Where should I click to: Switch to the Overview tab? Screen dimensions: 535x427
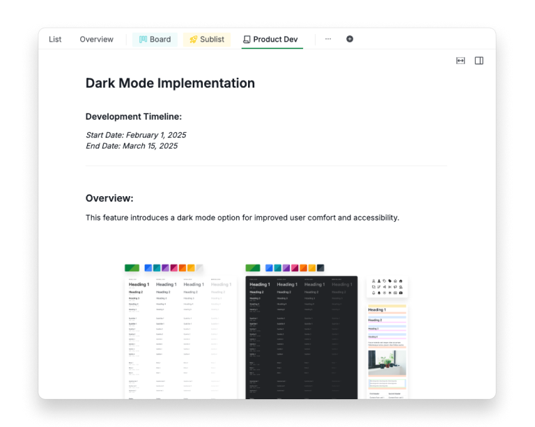click(x=97, y=40)
